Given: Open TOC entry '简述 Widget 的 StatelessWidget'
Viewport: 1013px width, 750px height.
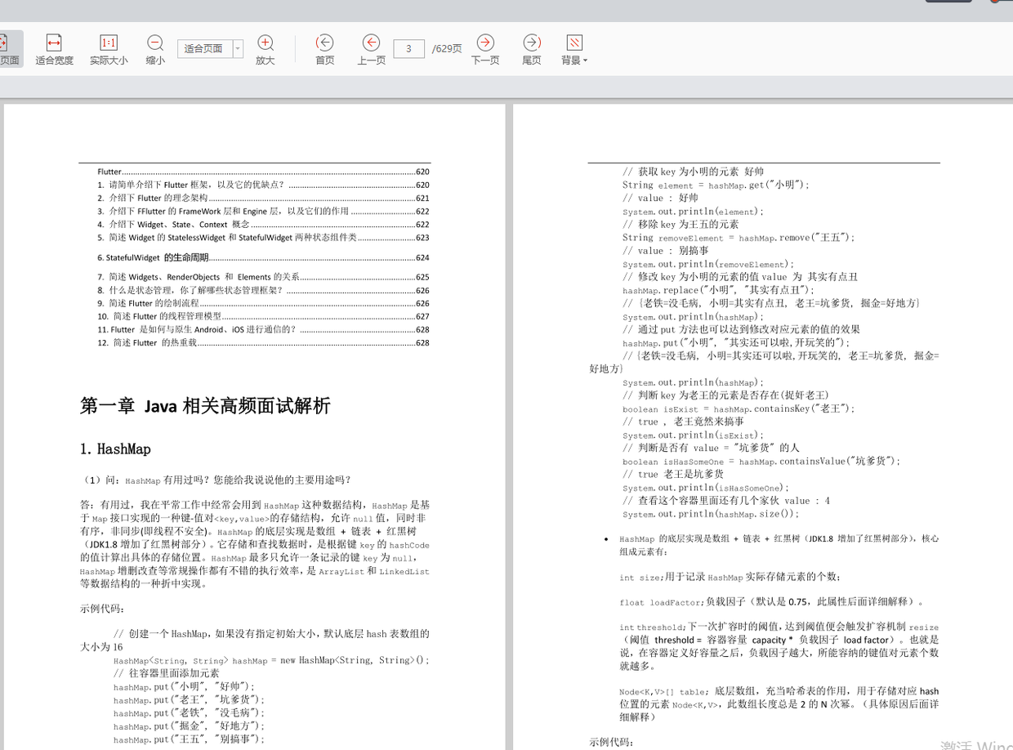Looking at the screenshot, I should click(x=263, y=238).
